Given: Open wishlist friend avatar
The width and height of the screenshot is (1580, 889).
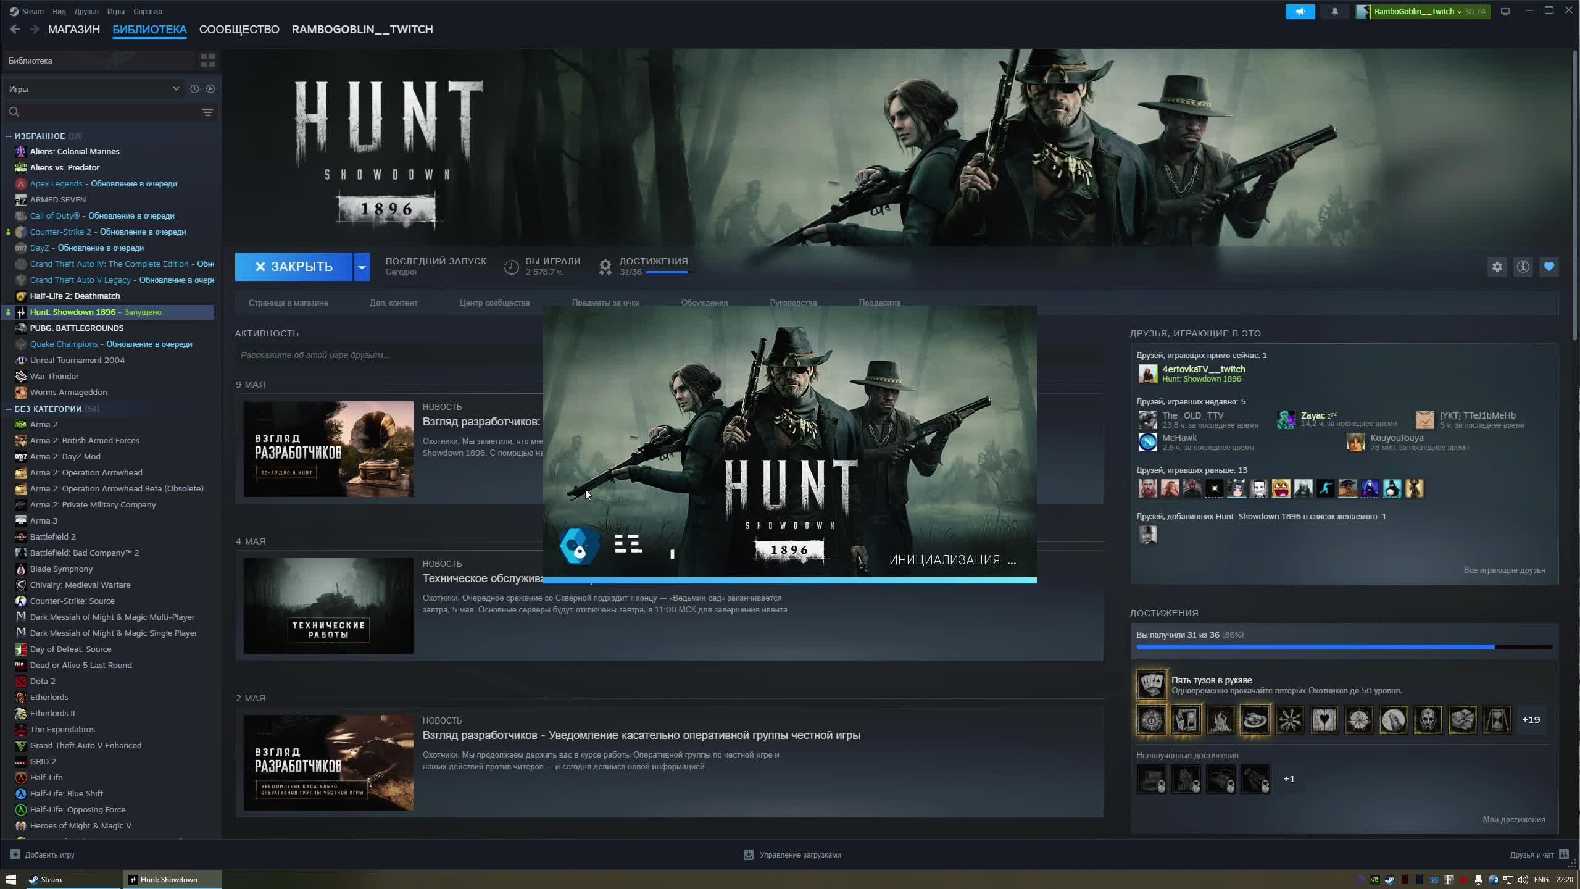Looking at the screenshot, I should (x=1147, y=535).
